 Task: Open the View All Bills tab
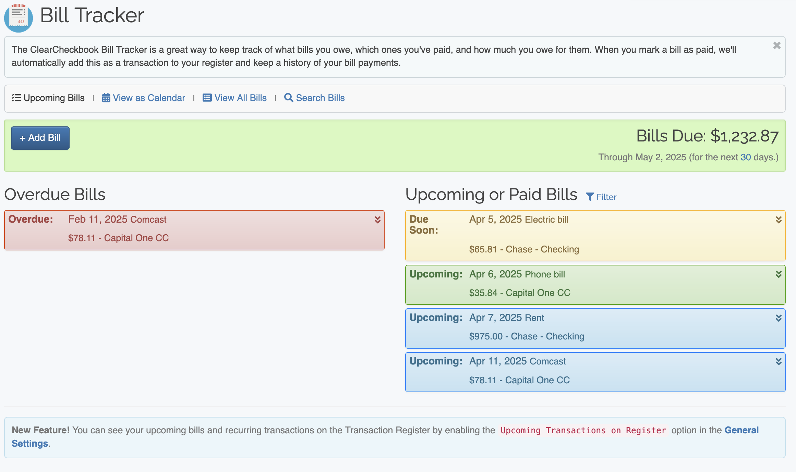coord(240,98)
